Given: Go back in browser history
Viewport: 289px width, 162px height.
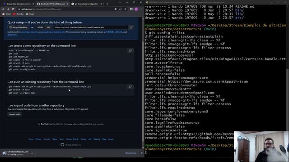Looking at the screenshot, I should 4,9.
